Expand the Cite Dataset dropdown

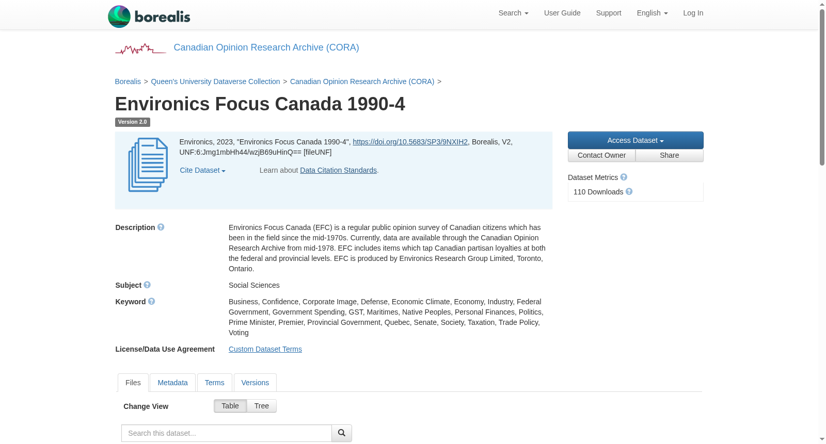pos(202,170)
